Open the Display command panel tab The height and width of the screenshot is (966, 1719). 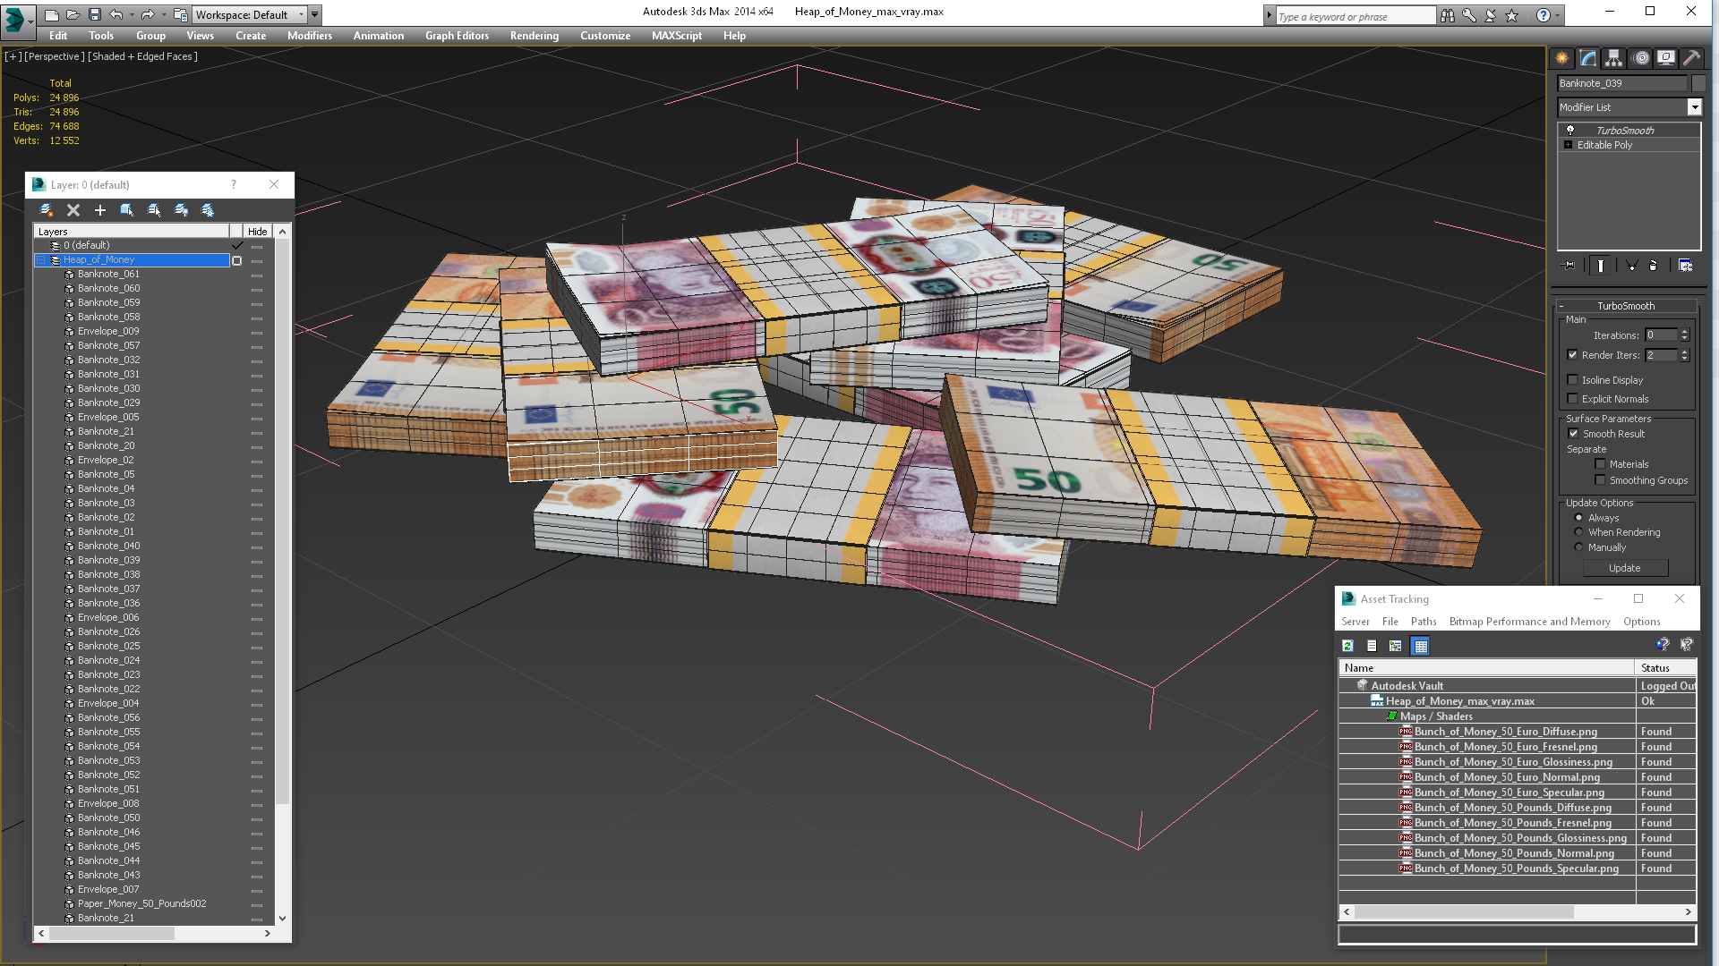pos(1666,58)
